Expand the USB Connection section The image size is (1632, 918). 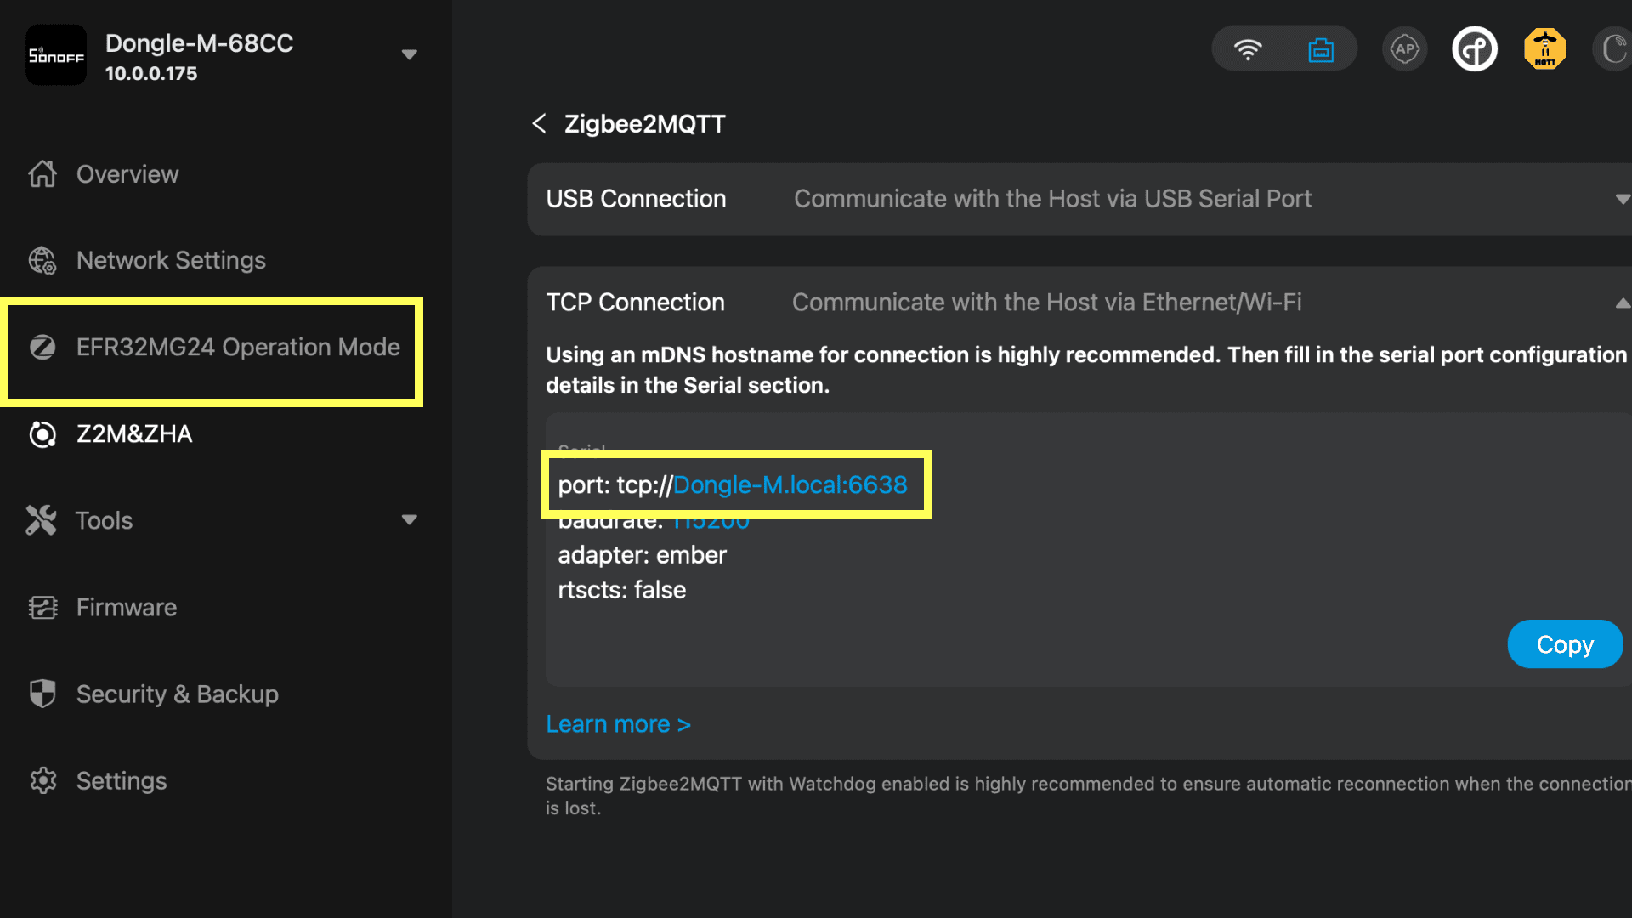(1622, 199)
